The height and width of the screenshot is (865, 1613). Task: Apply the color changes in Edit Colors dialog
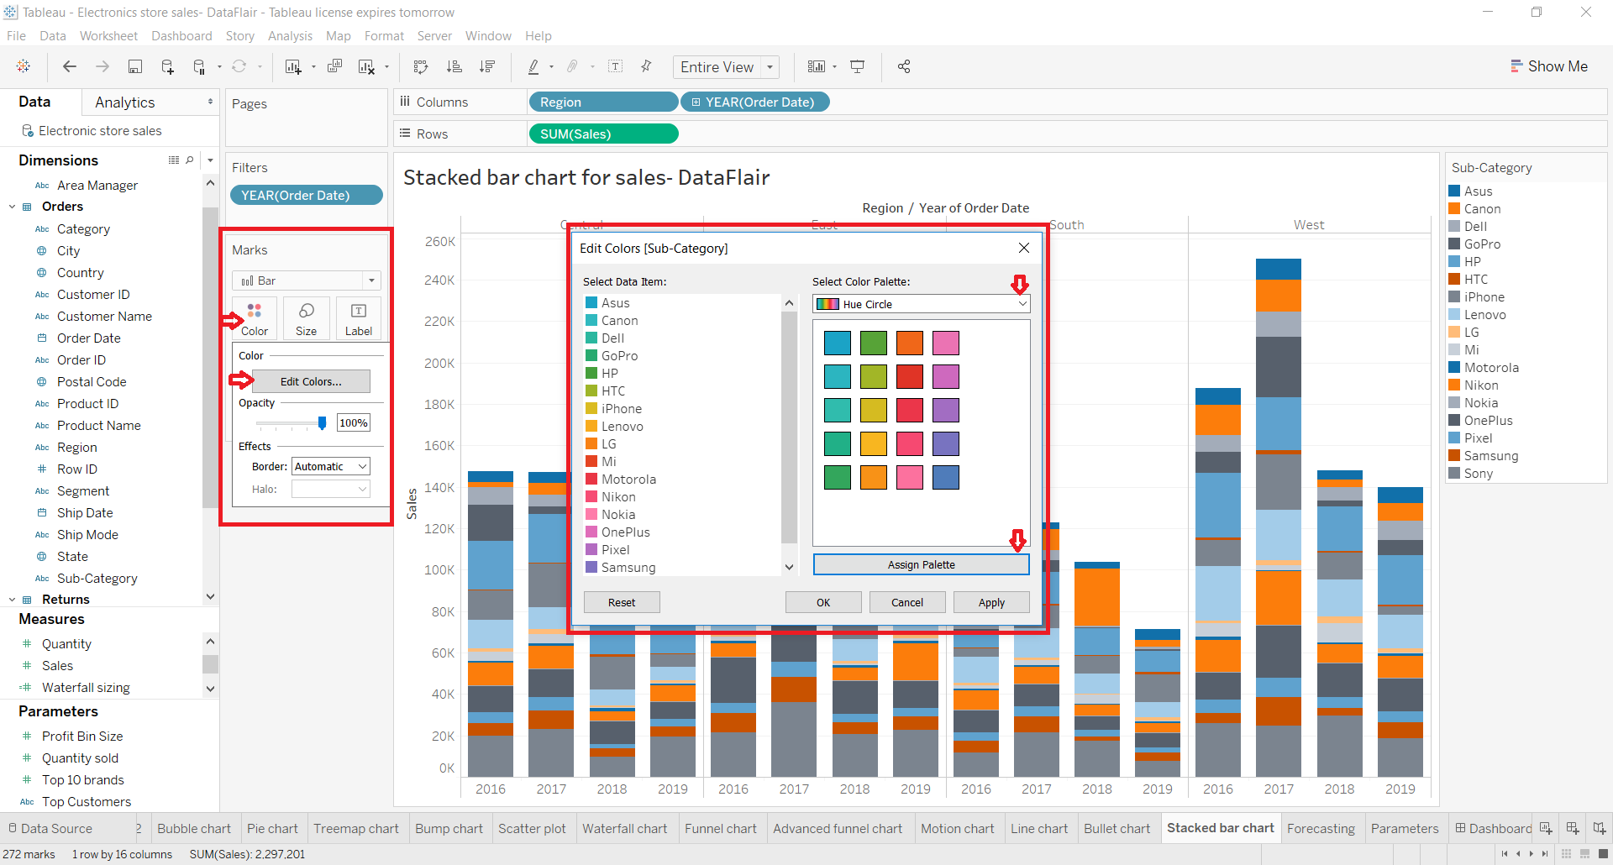pos(990,602)
